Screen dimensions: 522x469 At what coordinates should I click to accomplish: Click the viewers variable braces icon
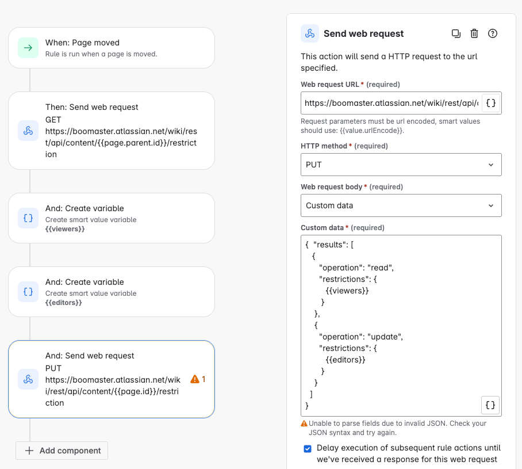(x=28, y=218)
